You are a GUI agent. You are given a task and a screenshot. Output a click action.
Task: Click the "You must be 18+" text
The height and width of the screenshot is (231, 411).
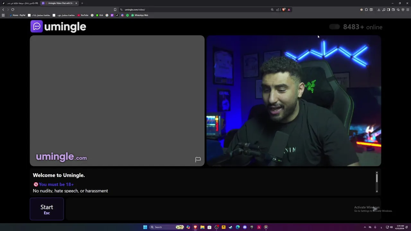pyautogui.click(x=56, y=184)
